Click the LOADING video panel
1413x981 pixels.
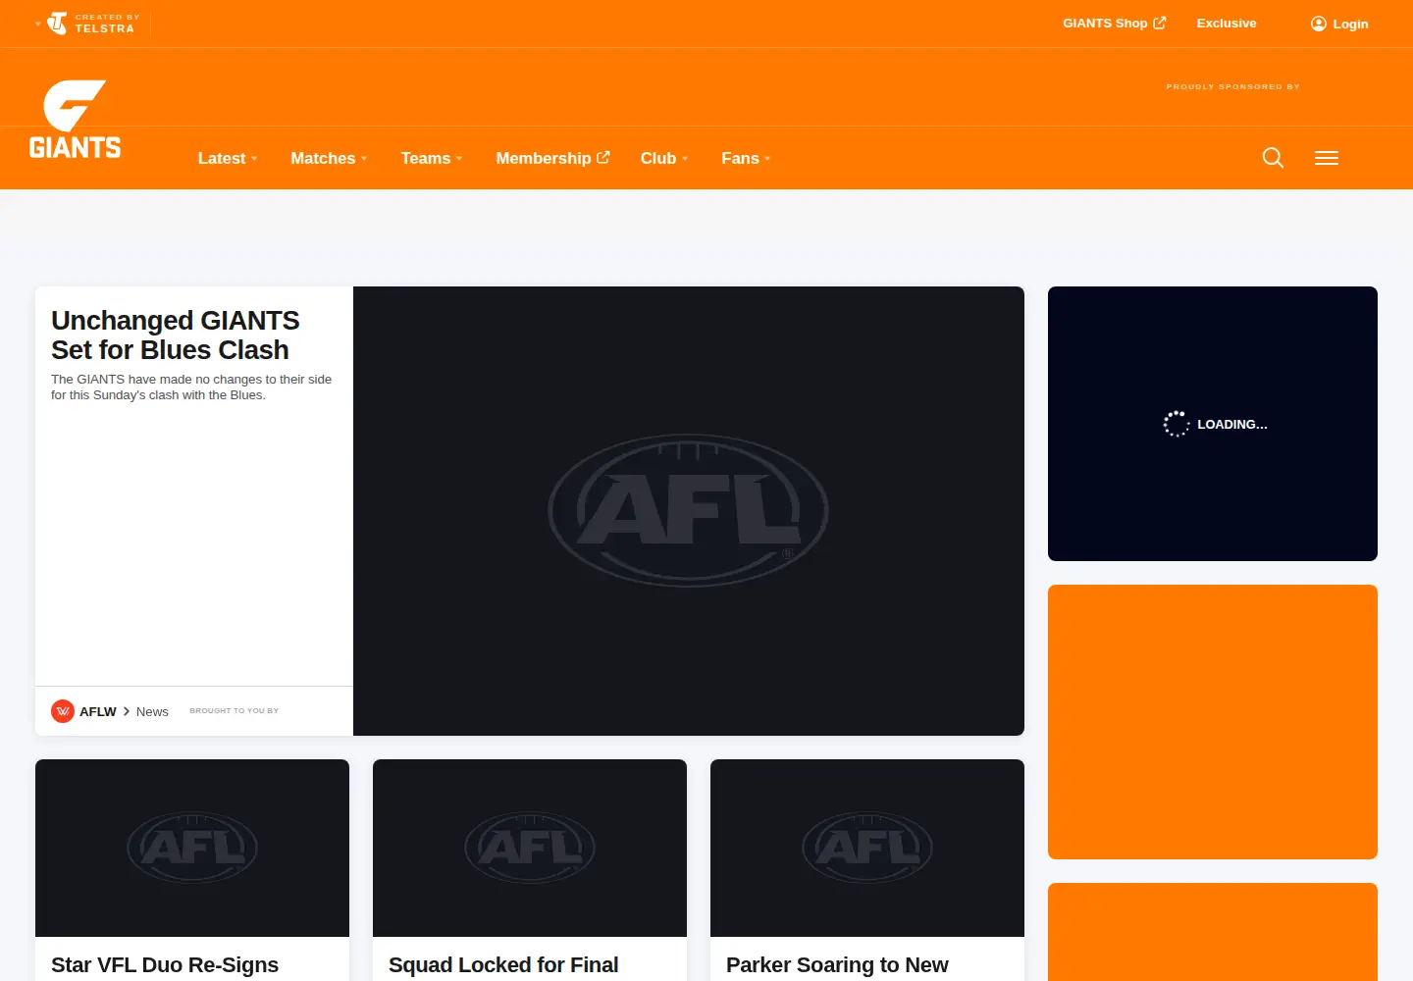point(1213,424)
